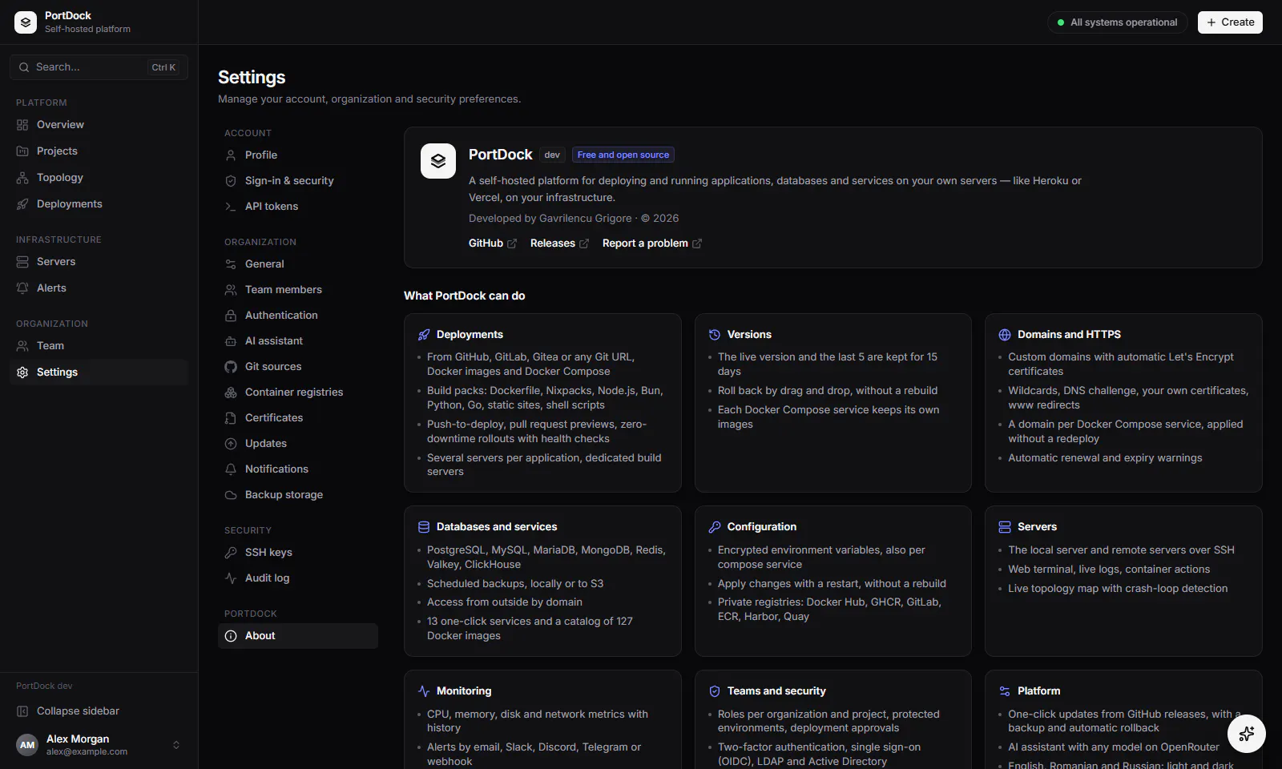This screenshot has height=769, width=1282.
Task: Click the Audit log activity icon
Action: pos(231,578)
